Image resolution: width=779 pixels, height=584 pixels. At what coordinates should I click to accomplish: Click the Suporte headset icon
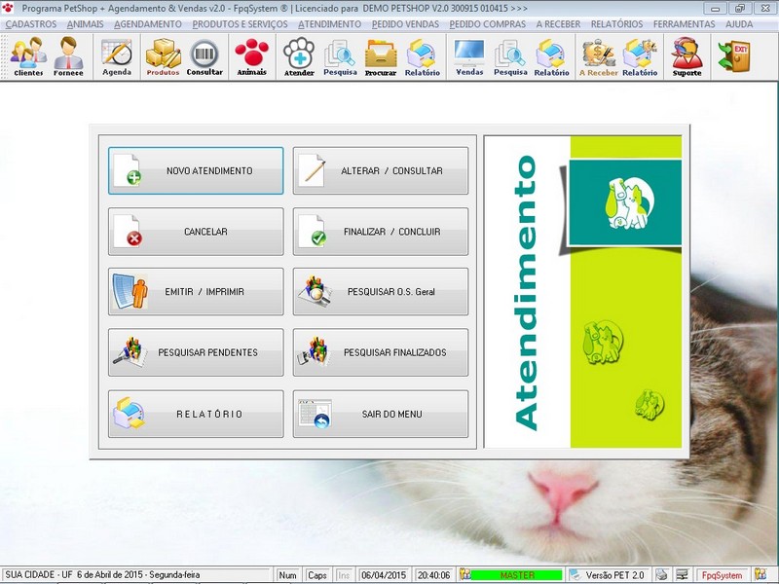point(687,56)
